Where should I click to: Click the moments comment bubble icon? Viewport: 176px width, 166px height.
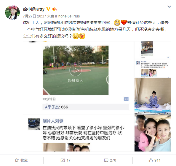(x=126, y=99)
